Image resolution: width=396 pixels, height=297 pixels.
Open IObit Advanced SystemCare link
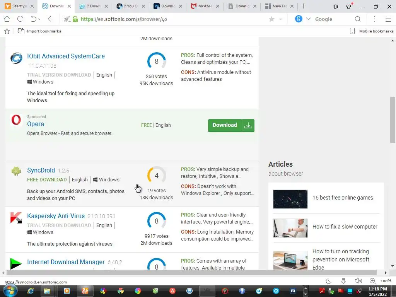click(x=66, y=56)
